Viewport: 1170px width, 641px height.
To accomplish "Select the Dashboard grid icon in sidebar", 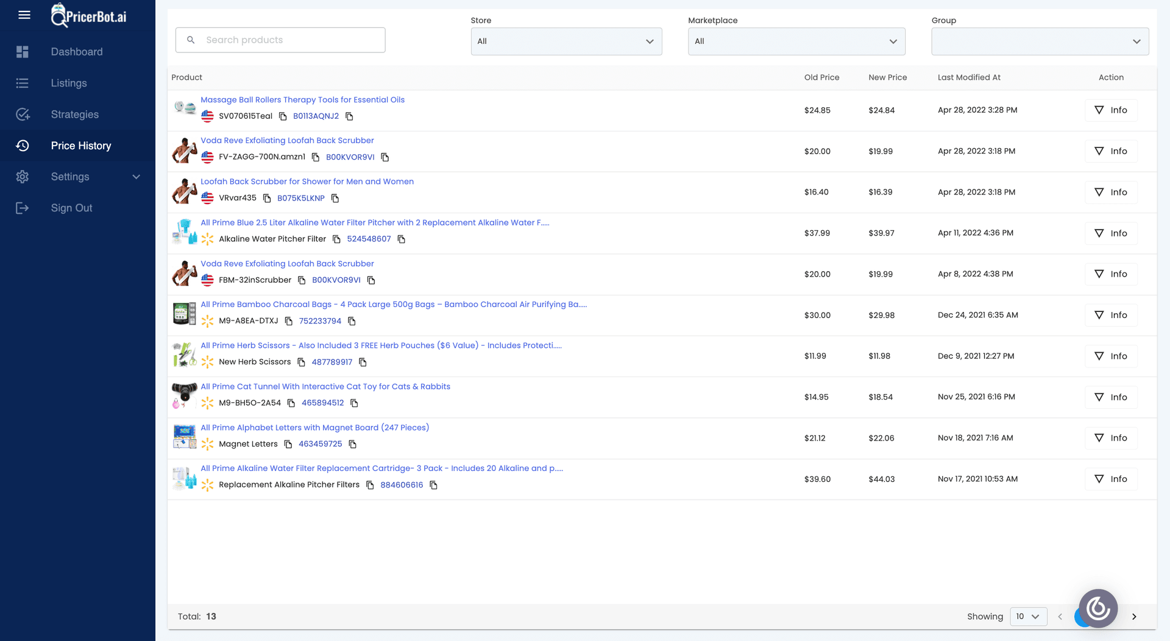I will pyautogui.click(x=23, y=52).
